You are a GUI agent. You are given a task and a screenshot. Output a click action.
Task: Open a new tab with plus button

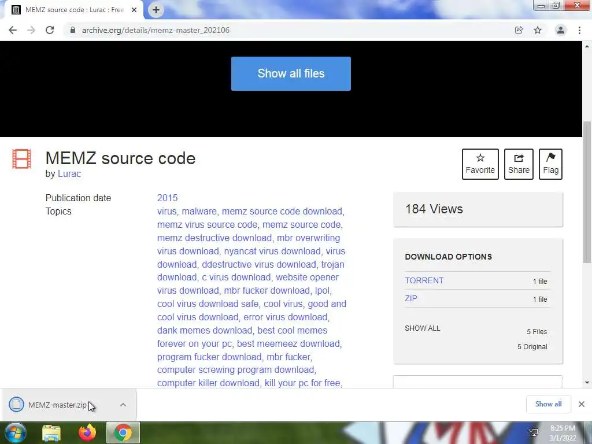(x=156, y=10)
